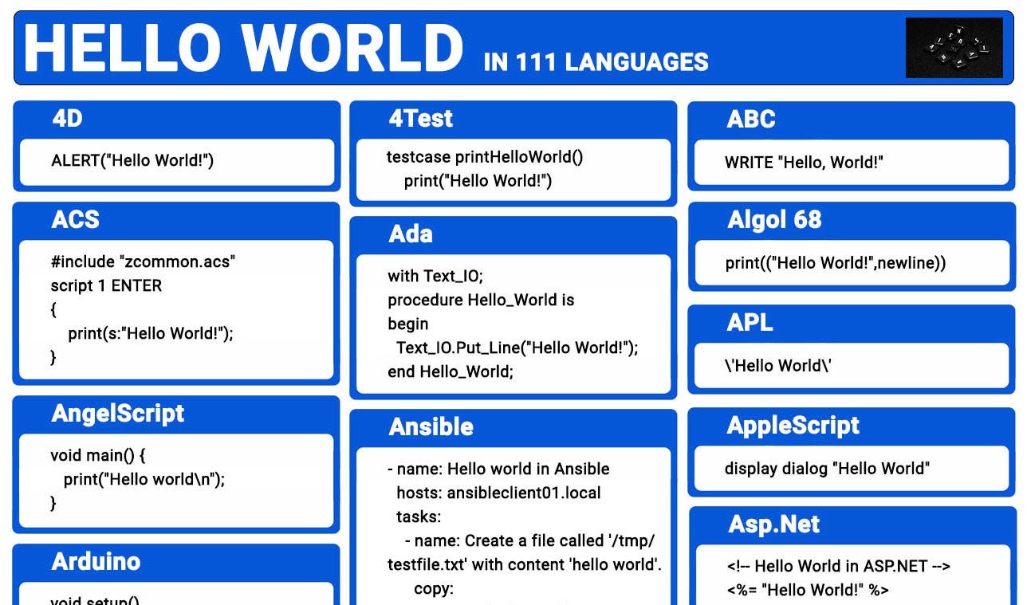Viewport: 1027px width, 605px height.
Task: Click the 'void main() {' line
Action: tap(98, 455)
